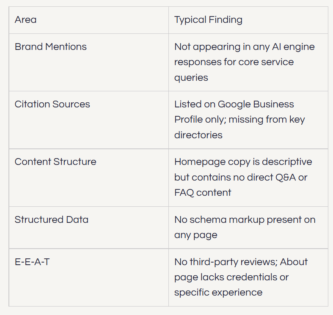Click 'but contains no direct Q&A or' line

pos(241,177)
